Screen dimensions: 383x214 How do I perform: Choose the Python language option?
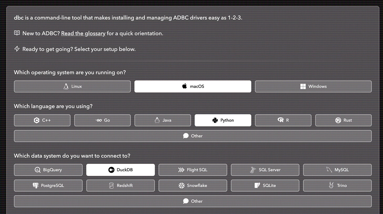[223, 120]
